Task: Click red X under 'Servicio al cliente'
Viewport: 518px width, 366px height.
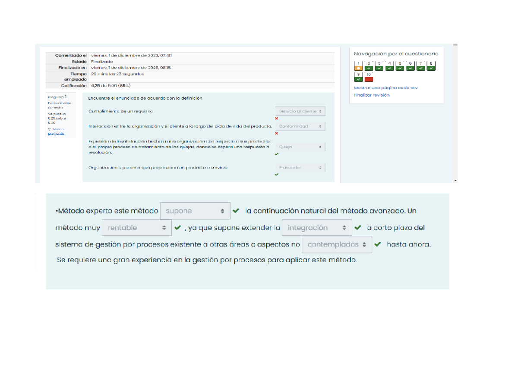Action: (277, 119)
